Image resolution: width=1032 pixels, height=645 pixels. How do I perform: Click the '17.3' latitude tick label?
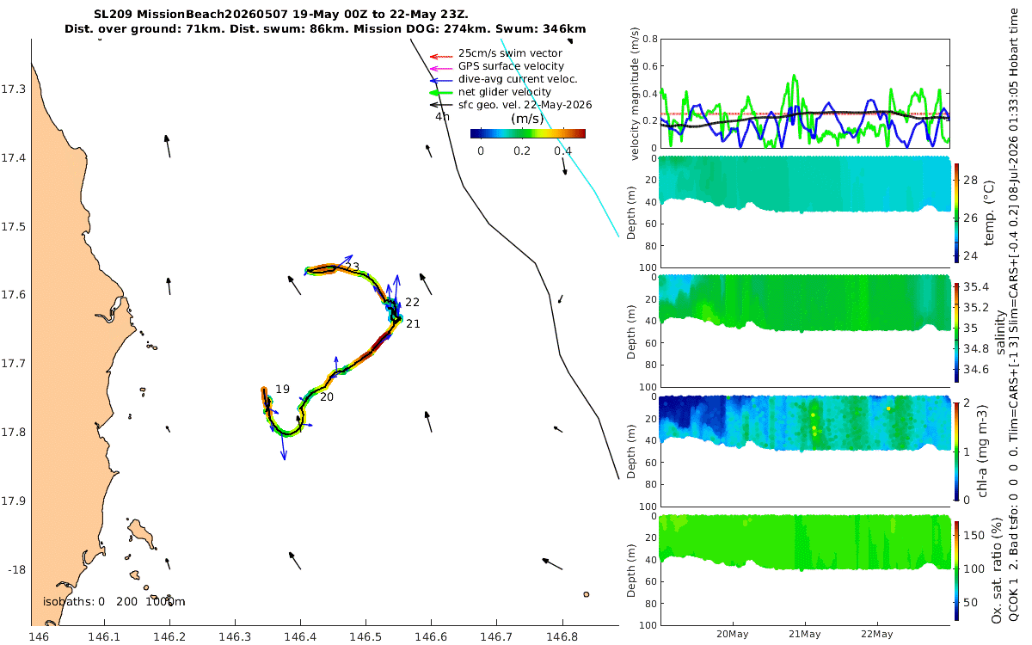click(14, 89)
